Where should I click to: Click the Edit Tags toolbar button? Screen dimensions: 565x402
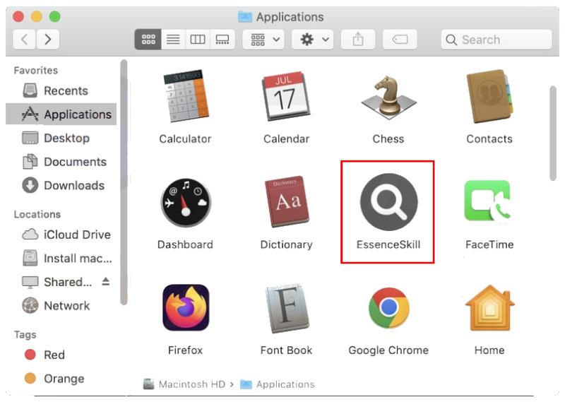(400, 40)
